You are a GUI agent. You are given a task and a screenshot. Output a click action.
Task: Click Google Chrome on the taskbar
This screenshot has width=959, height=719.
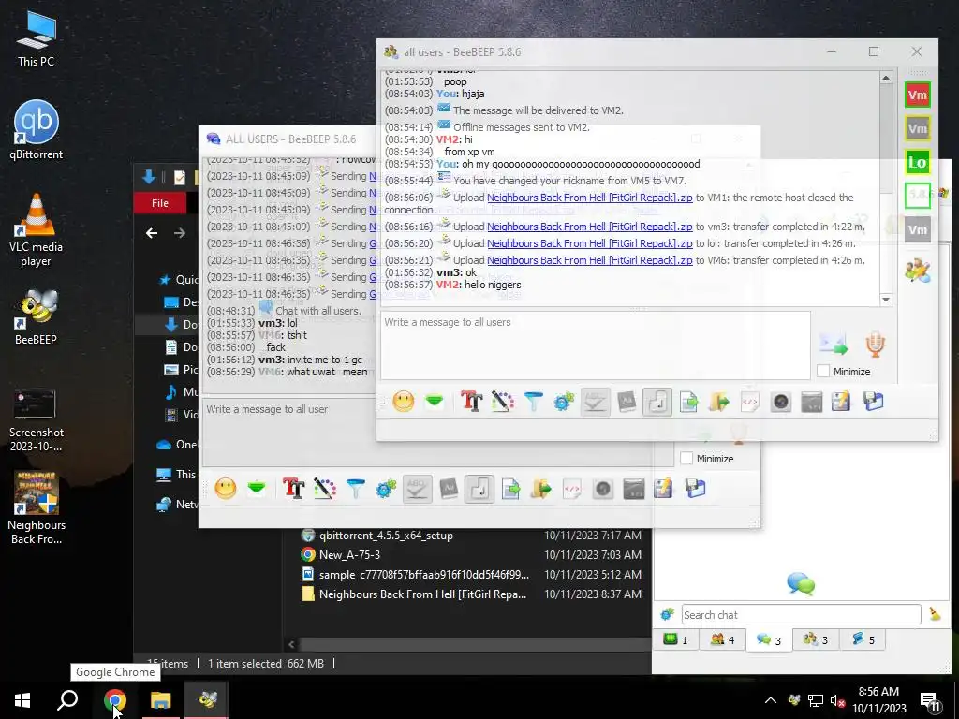(114, 700)
